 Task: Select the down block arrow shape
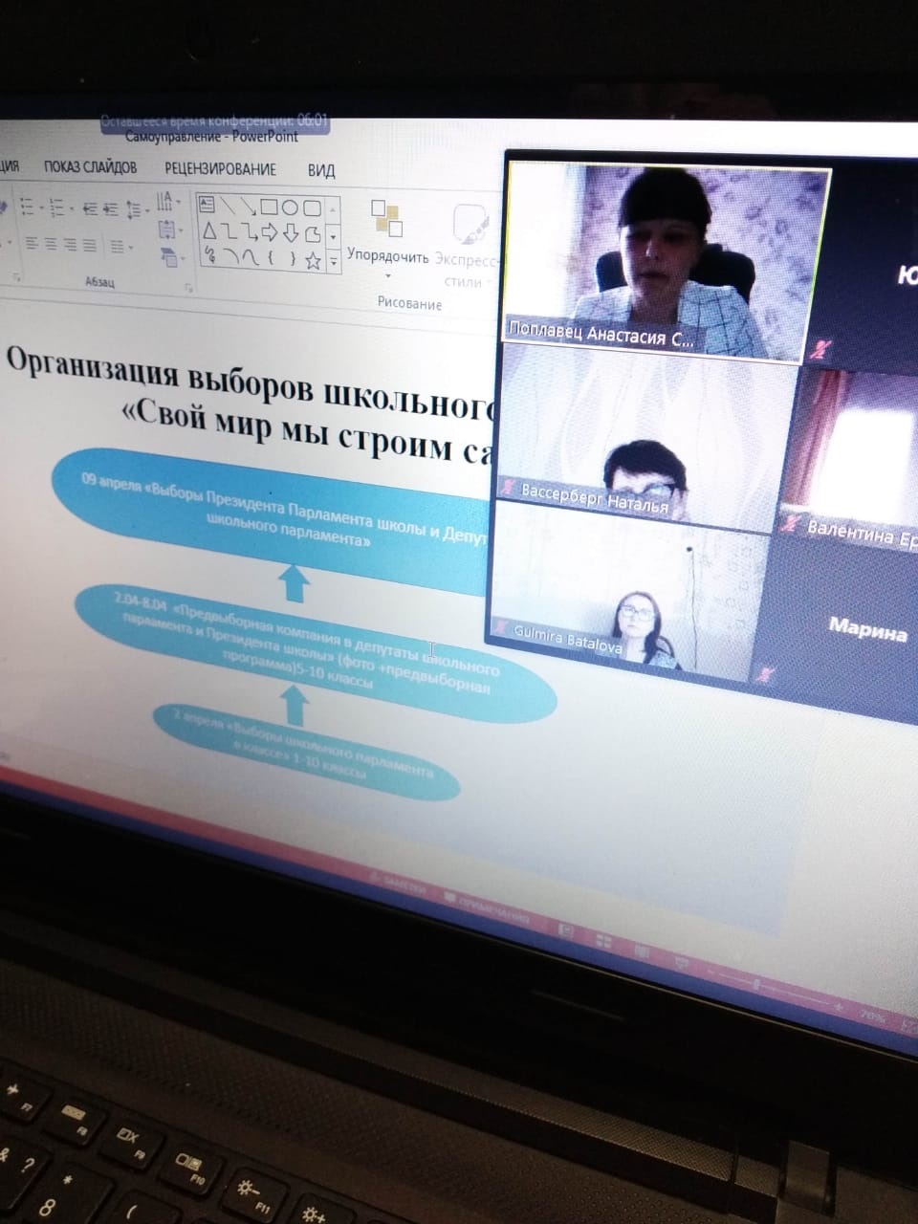click(291, 233)
